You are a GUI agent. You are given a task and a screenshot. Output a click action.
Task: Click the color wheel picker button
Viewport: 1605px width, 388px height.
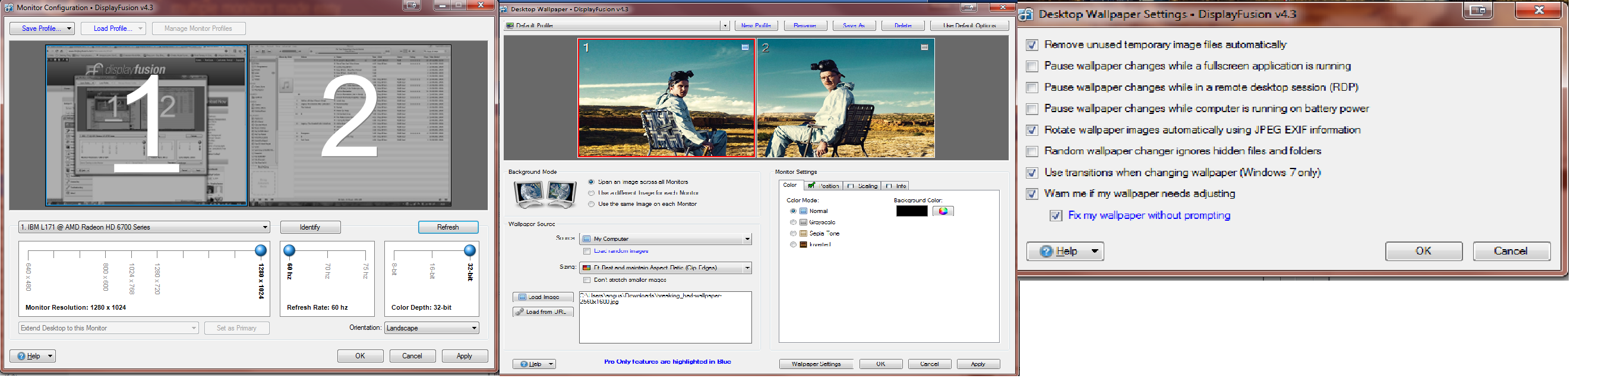[x=943, y=211]
